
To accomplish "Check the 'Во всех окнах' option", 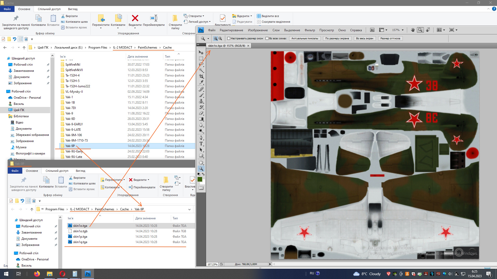I will click(x=267, y=38).
